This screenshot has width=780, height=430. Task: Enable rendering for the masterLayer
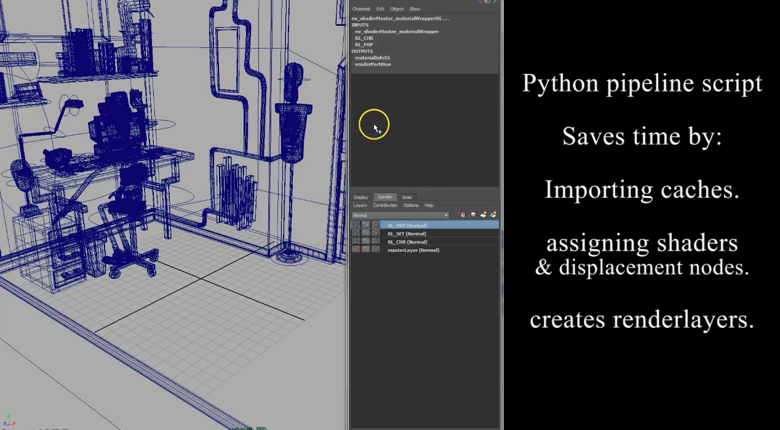click(x=356, y=249)
